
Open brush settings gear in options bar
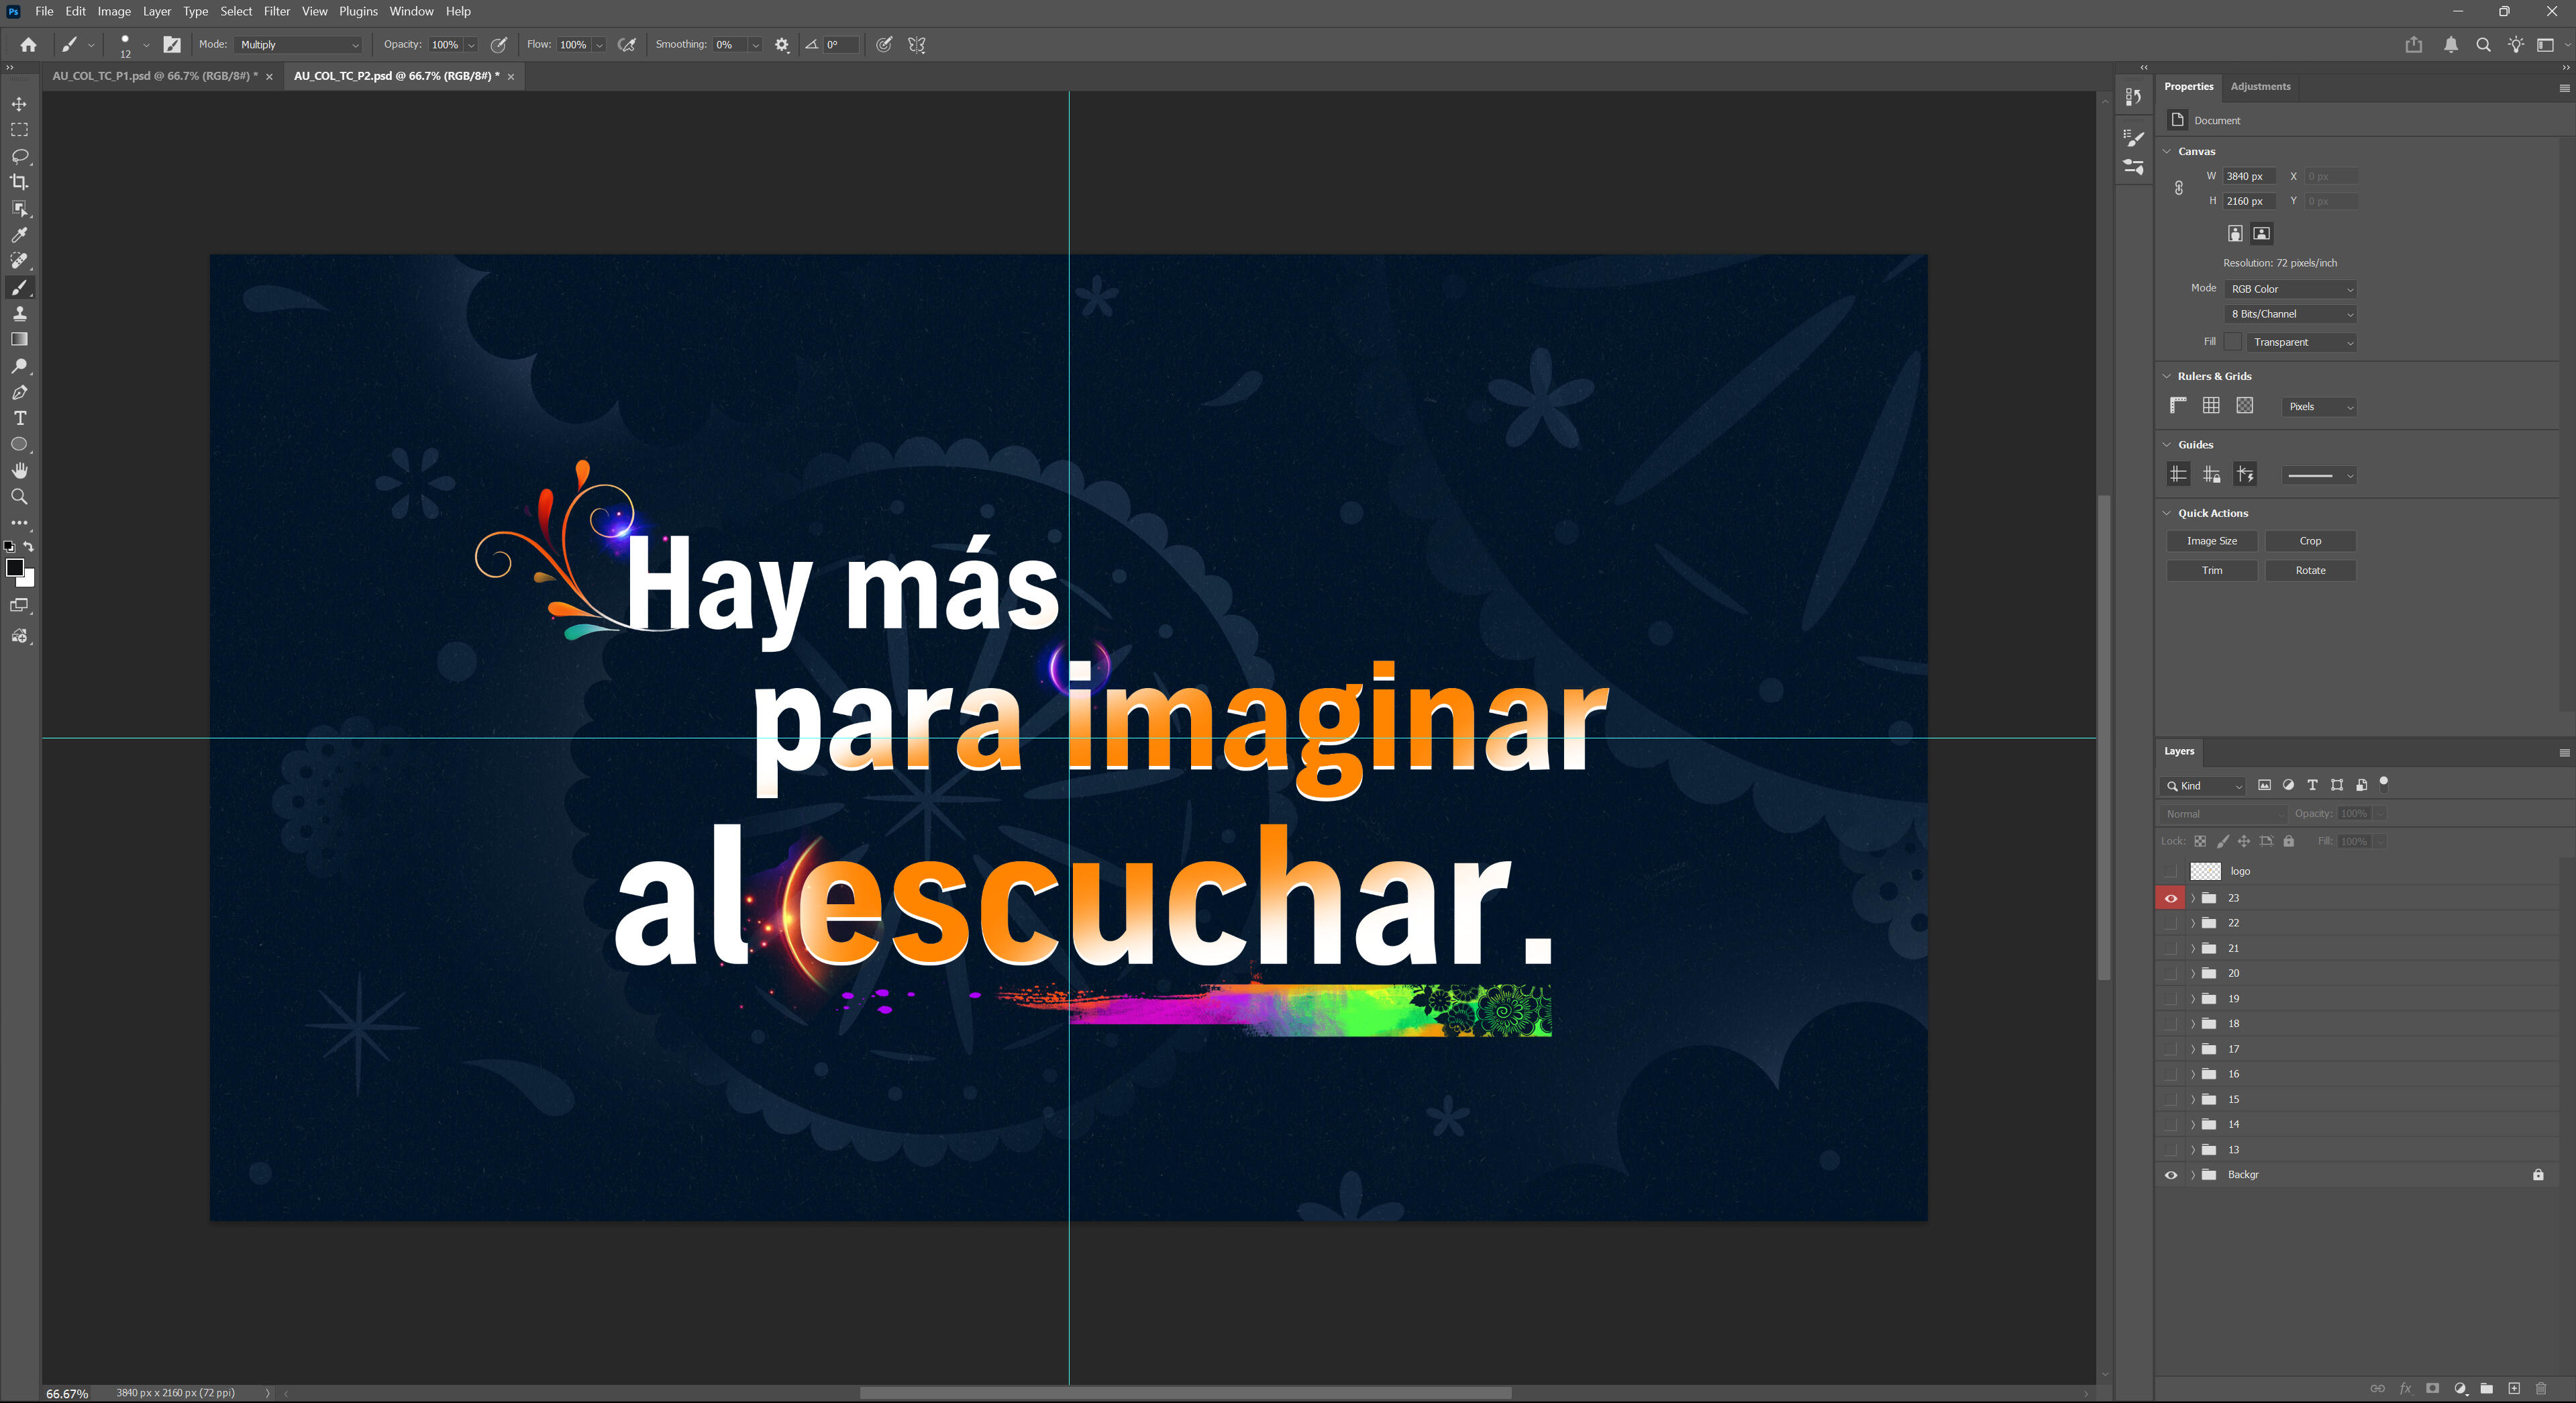[782, 45]
